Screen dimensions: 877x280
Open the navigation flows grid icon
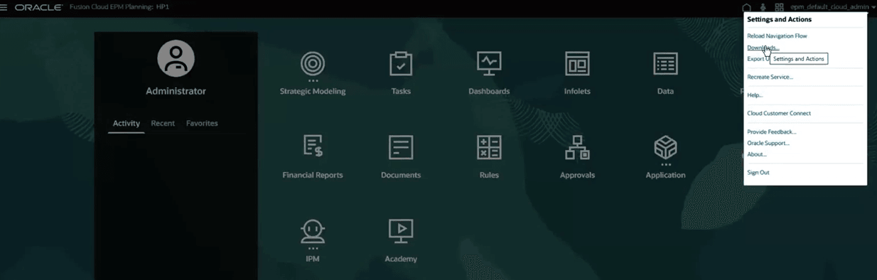tap(779, 7)
